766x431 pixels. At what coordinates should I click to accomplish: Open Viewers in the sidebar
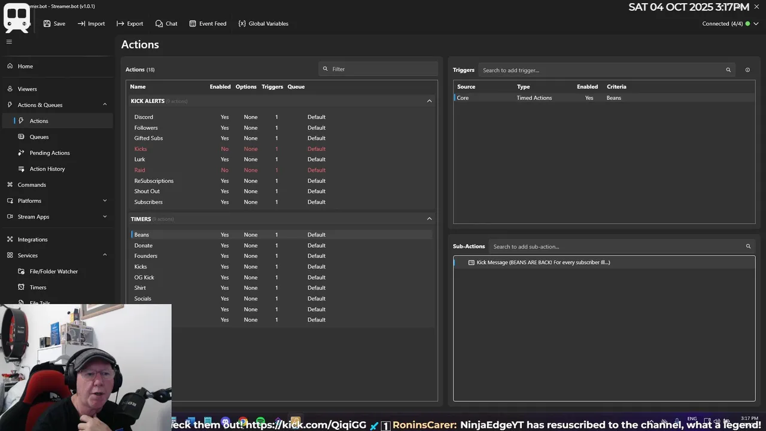[x=56, y=89]
